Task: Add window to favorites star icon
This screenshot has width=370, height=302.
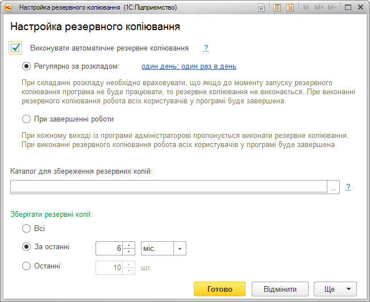Action: point(261,7)
